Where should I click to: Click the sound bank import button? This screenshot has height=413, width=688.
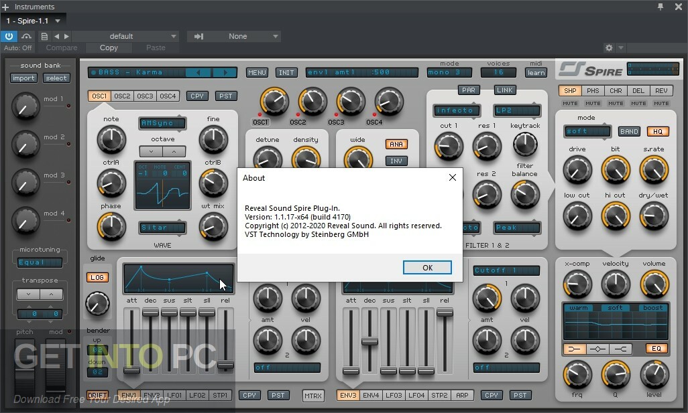click(x=23, y=78)
